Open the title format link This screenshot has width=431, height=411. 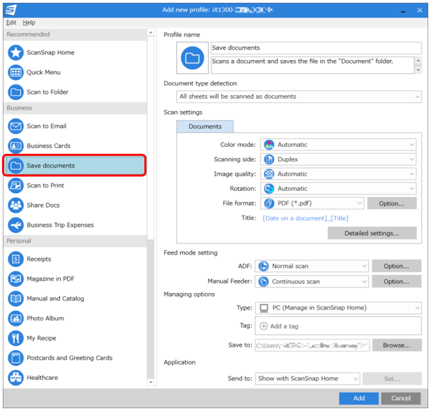(305, 218)
